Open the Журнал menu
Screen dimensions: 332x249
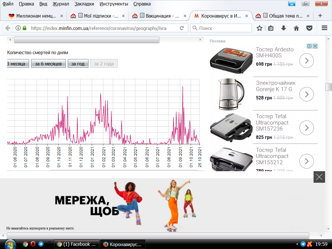(x=61, y=4)
